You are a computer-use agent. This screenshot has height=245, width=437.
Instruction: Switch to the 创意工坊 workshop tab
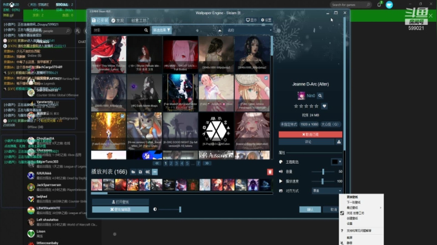(137, 21)
